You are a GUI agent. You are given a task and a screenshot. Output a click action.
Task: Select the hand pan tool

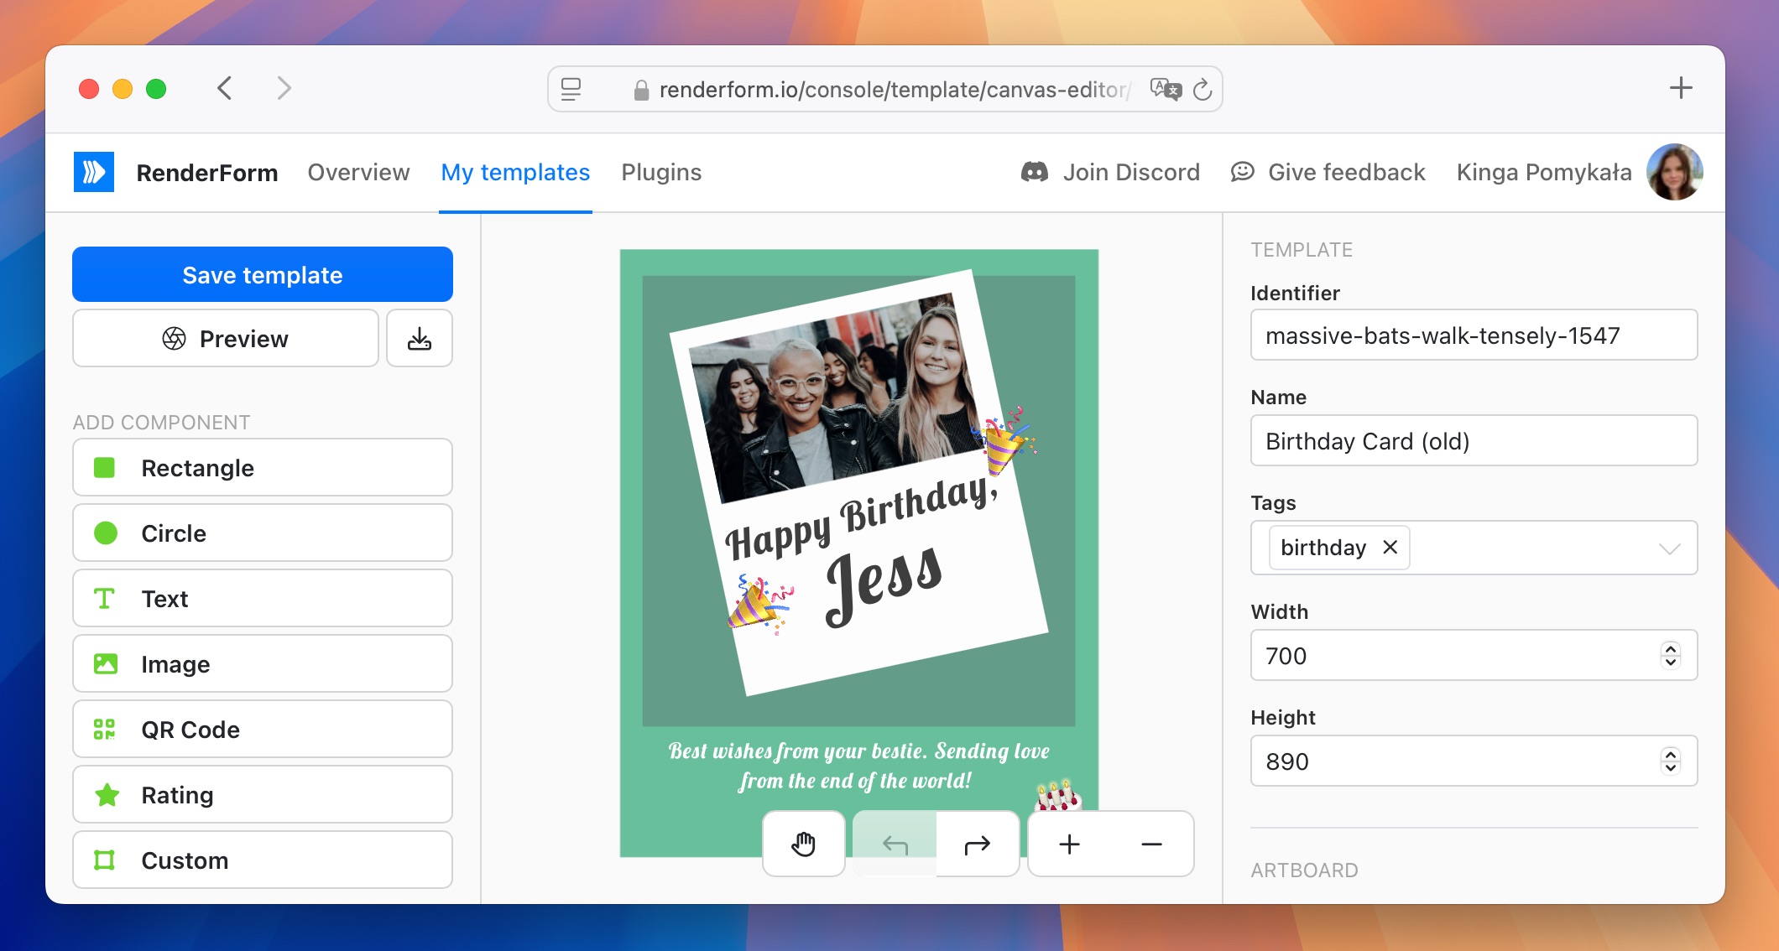click(x=803, y=844)
